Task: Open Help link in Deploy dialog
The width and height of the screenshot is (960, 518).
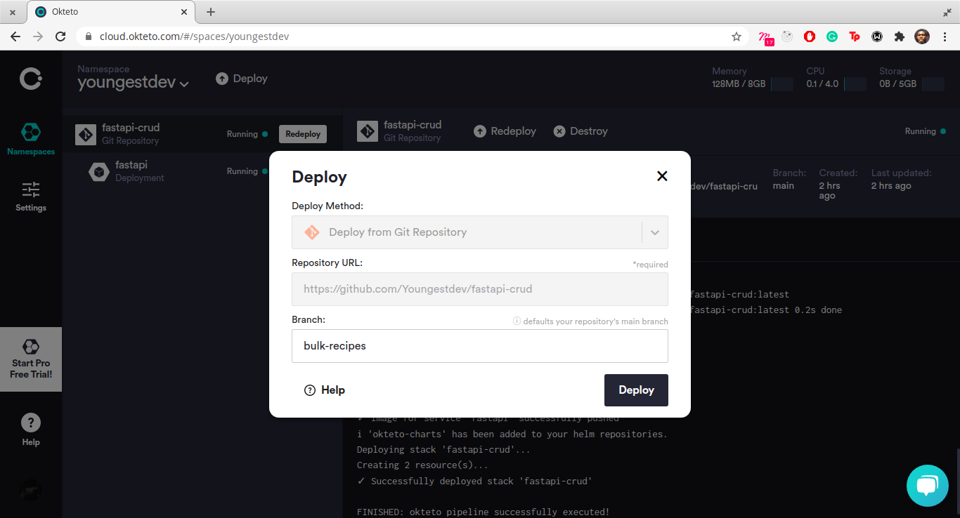Action: [x=325, y=390]
